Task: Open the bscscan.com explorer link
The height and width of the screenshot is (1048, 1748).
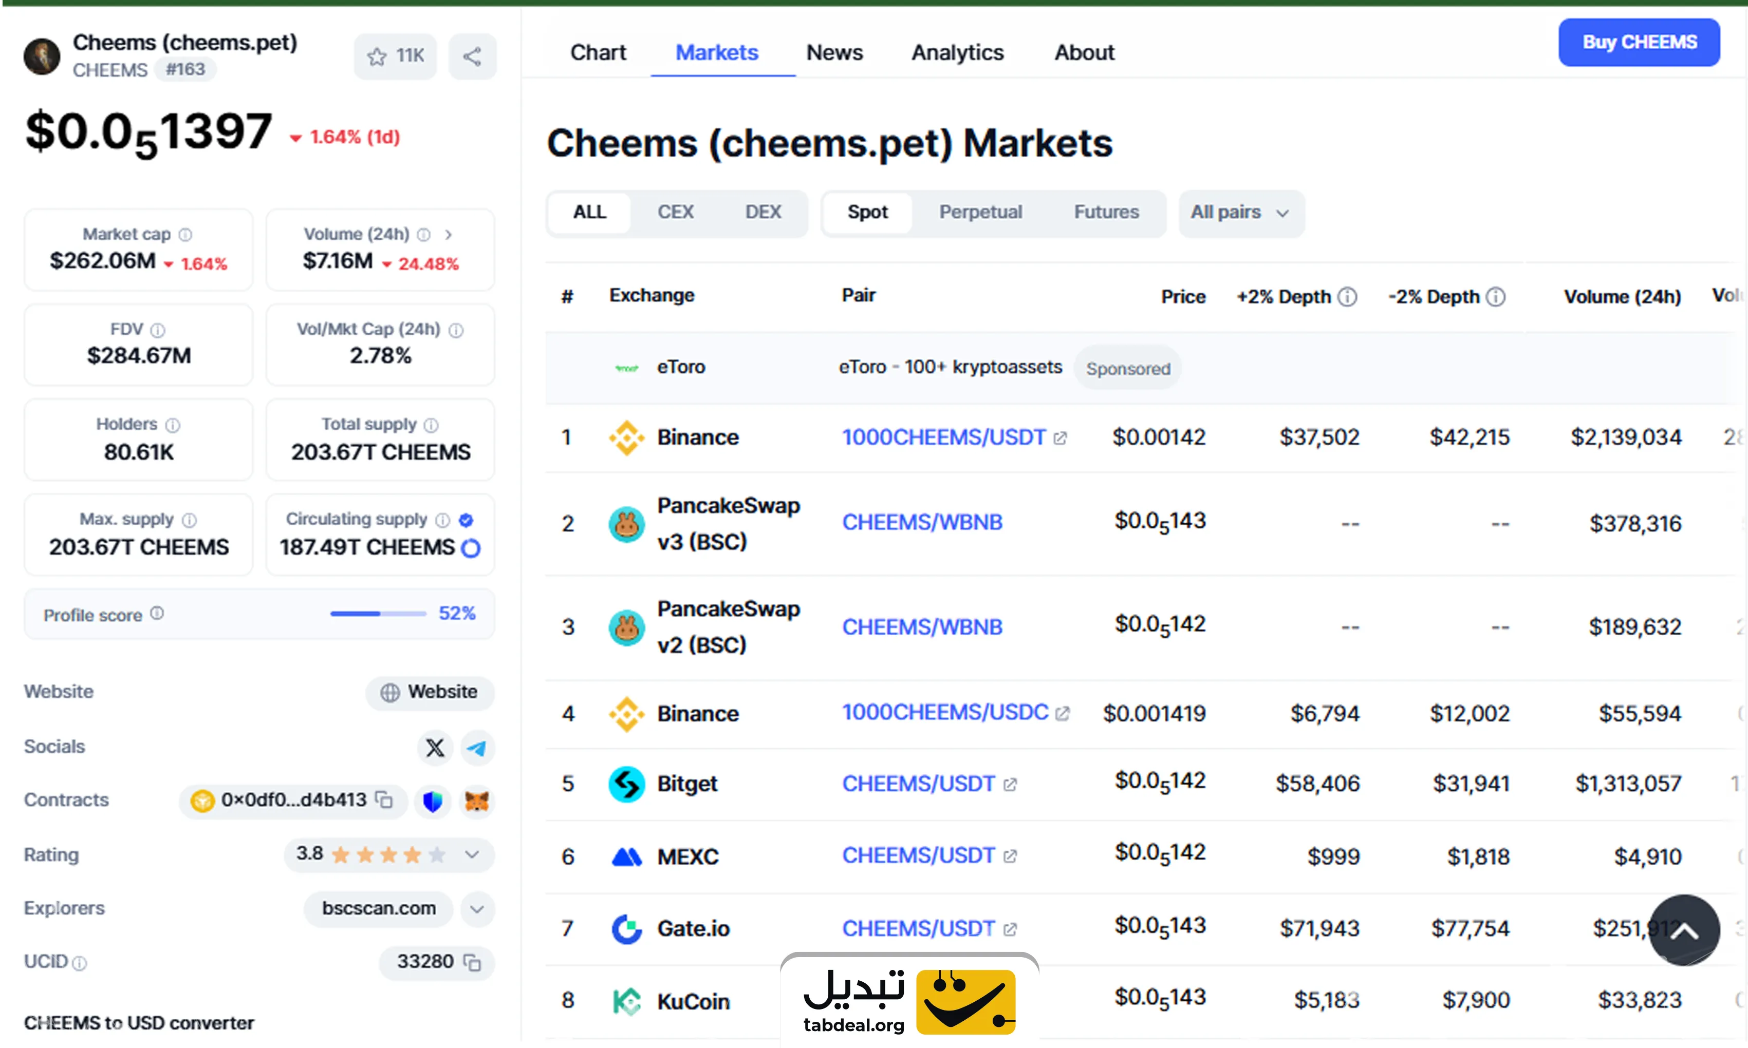Action: click(378, 909)
